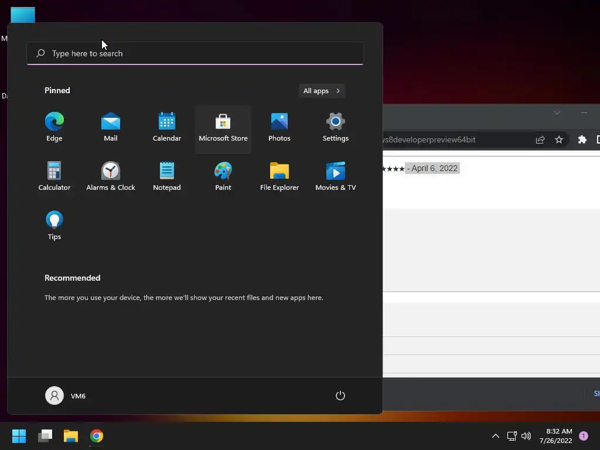The height and width of the screenshot is (450, 600).
Task: Open the Calendar app
Action: tap(167, 128)
